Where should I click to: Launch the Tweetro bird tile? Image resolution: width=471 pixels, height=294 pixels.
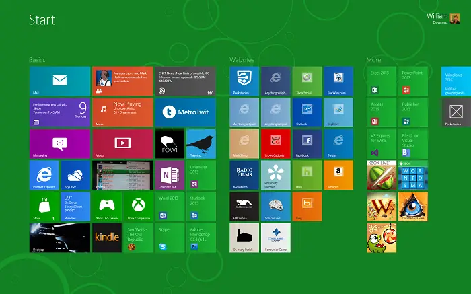point(201,144)
